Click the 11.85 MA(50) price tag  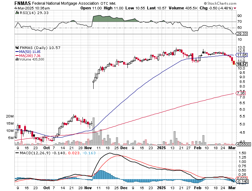(242, 55)
